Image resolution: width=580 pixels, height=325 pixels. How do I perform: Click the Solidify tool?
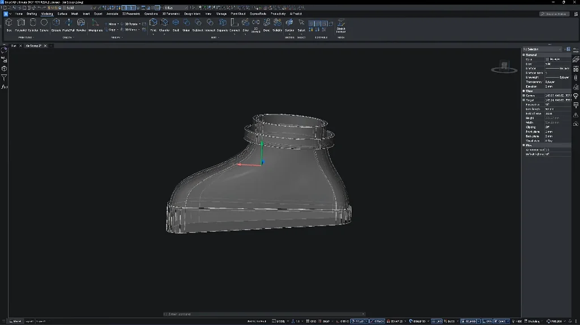[277, 25]
